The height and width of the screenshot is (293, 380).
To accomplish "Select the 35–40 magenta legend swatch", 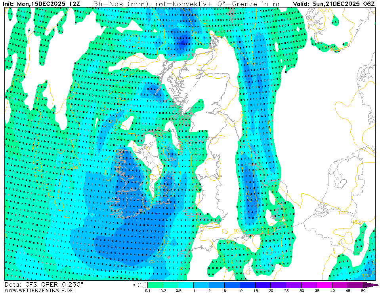I will click(x=325, y=285).
